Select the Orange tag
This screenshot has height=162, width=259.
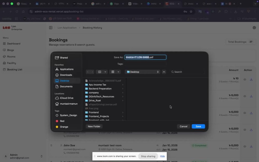[x=67, y=127]
